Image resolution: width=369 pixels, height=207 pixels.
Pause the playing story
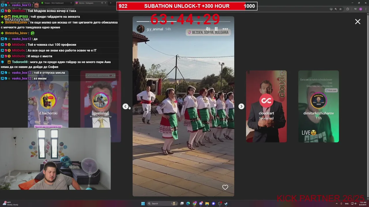[x=216, y=29]
